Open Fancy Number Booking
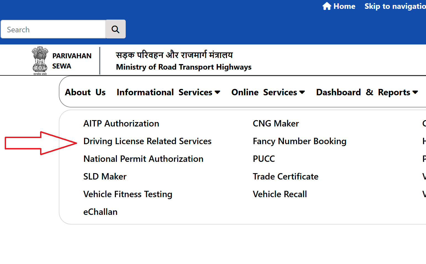The width and height of the screenshot is (426, 264). pyautogui.click(x=299, y=141)
